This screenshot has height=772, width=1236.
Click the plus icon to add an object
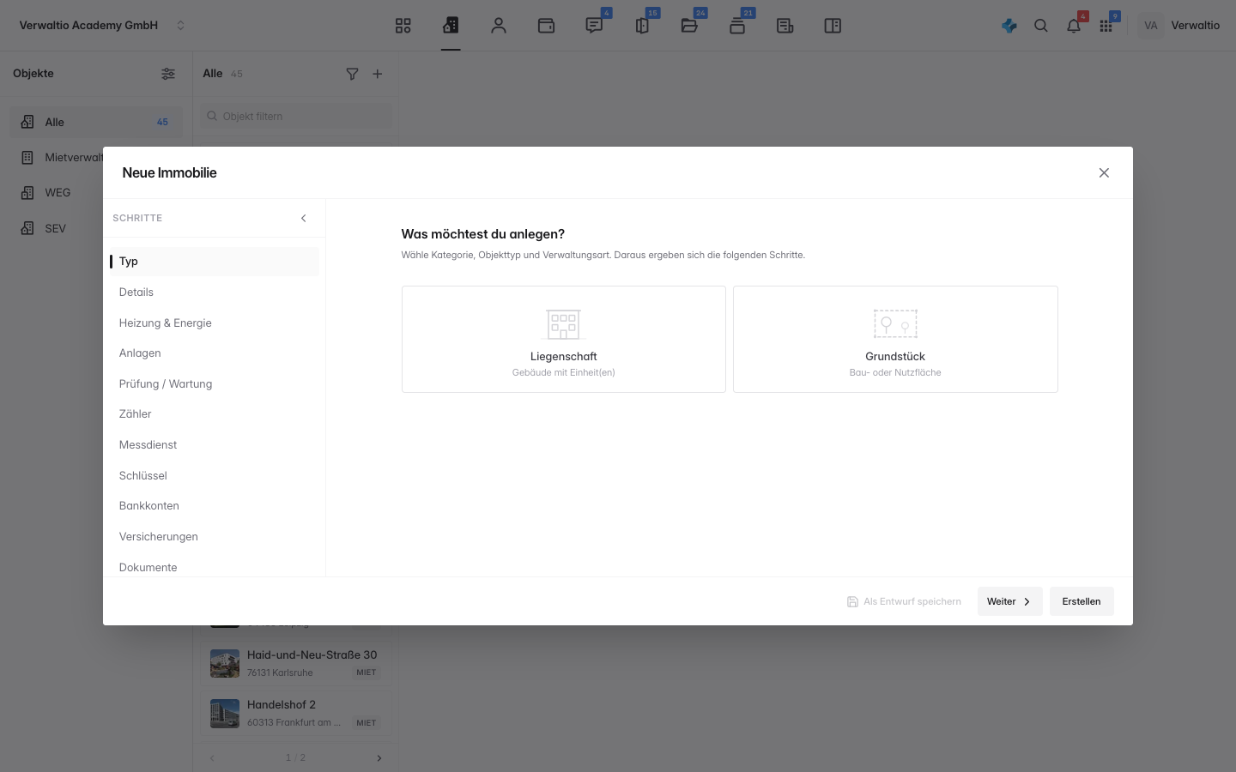378,74
